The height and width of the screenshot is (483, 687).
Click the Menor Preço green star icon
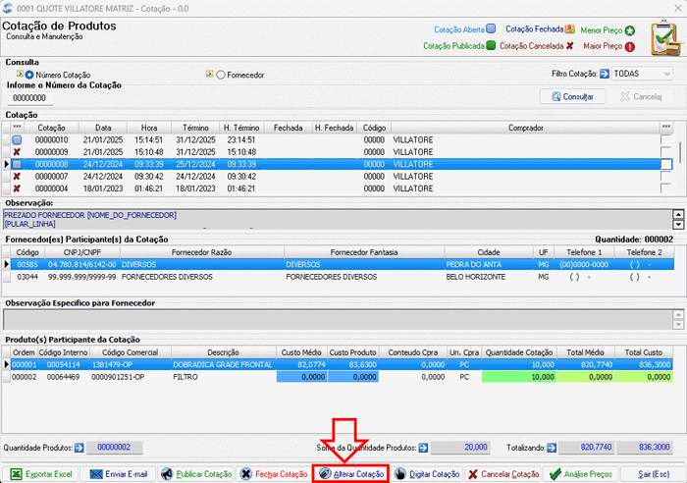point(630,30)
